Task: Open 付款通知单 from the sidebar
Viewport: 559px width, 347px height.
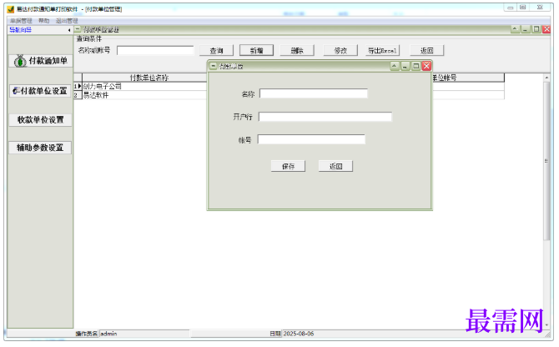Action: pos(40,61)
